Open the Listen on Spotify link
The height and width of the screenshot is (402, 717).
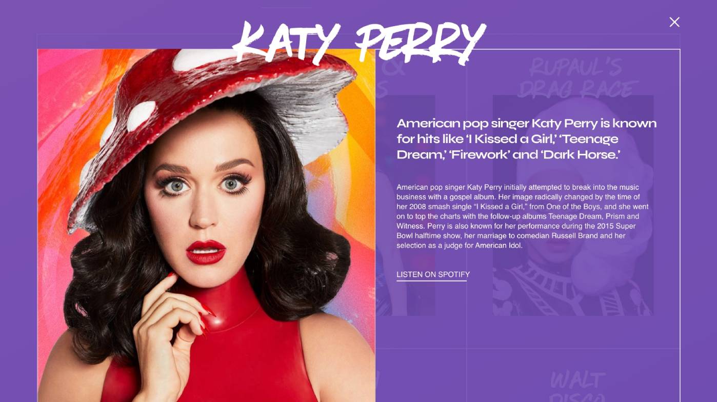click(x=433, y=274)
